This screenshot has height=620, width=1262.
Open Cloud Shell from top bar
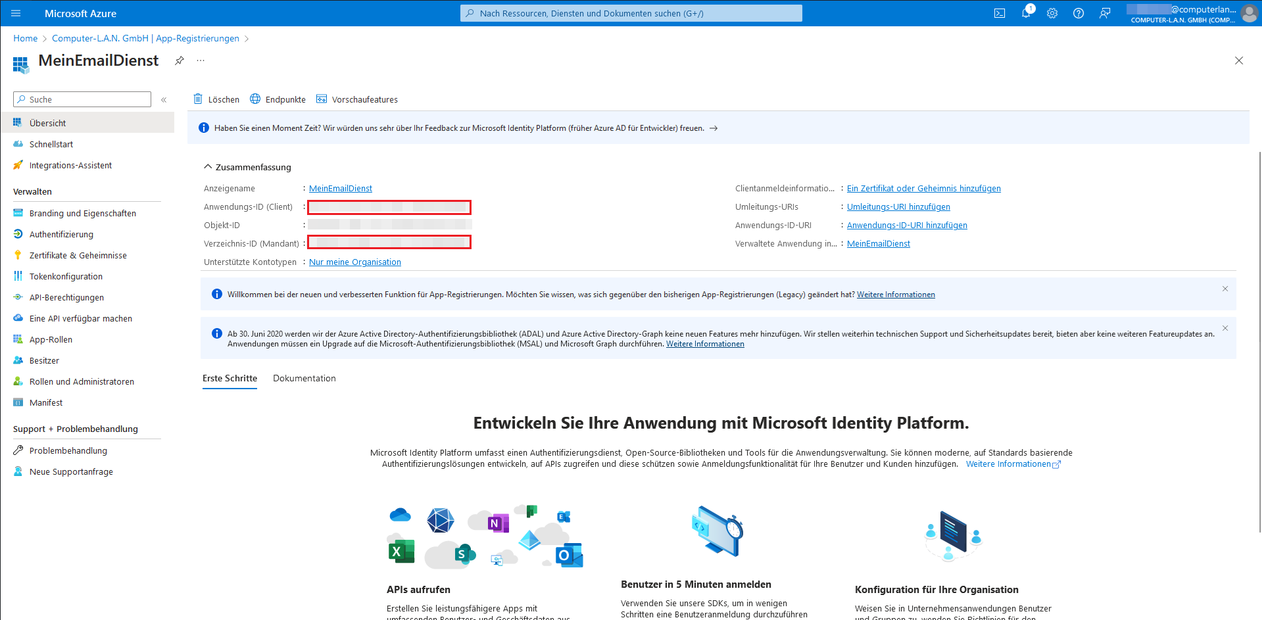[1000, 13]
